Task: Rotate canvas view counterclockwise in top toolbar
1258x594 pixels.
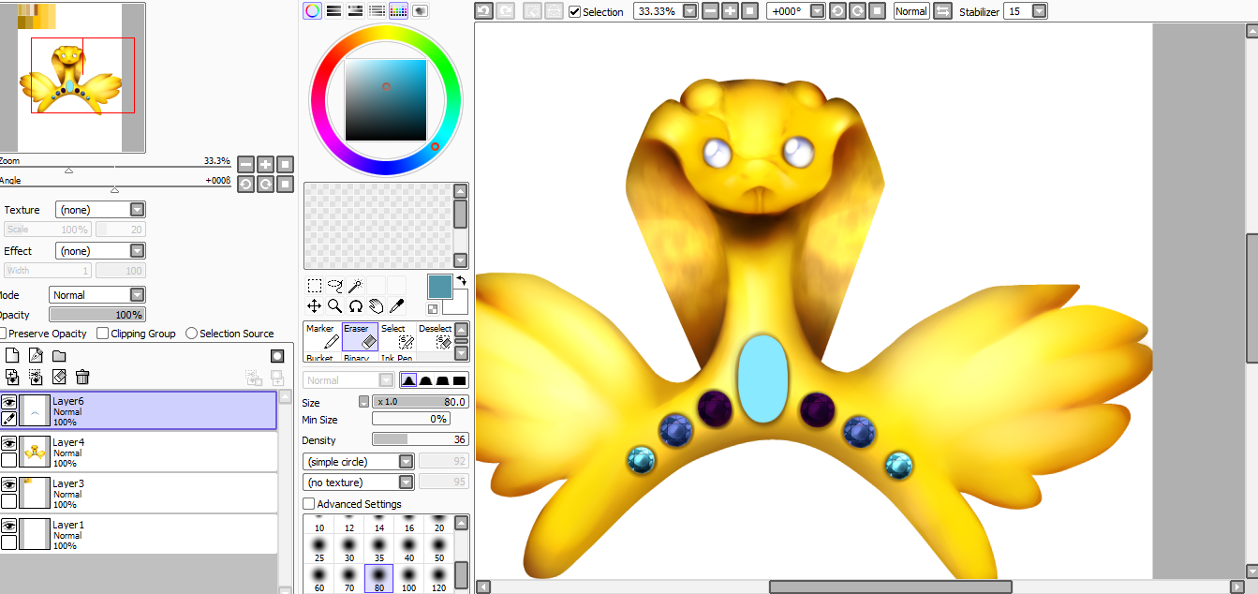Action: click(x=837, y=11)
